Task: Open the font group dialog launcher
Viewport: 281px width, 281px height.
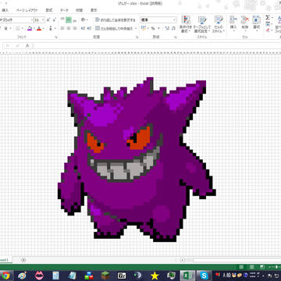Action: click(x=56, y=37)
